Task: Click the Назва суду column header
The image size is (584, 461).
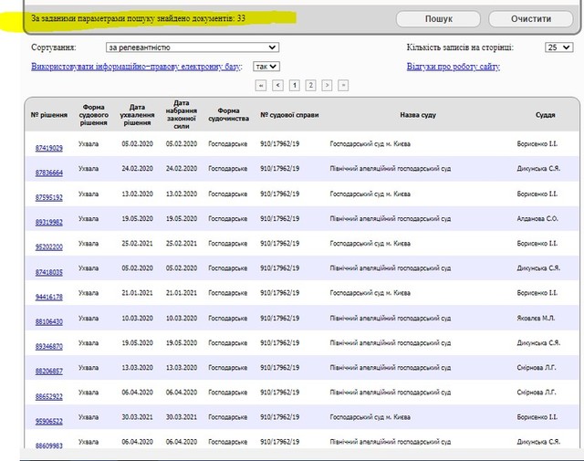Action: (x=418, y=115)
